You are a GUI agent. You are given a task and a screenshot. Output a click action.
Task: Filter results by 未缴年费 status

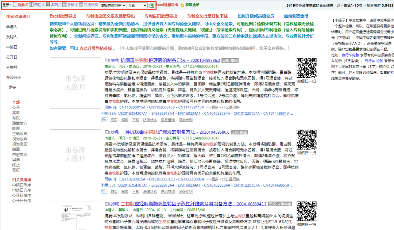[20, 154]
